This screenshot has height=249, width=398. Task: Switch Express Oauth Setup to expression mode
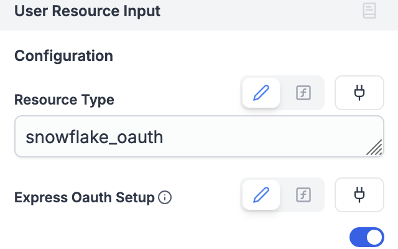pos(303,195)
